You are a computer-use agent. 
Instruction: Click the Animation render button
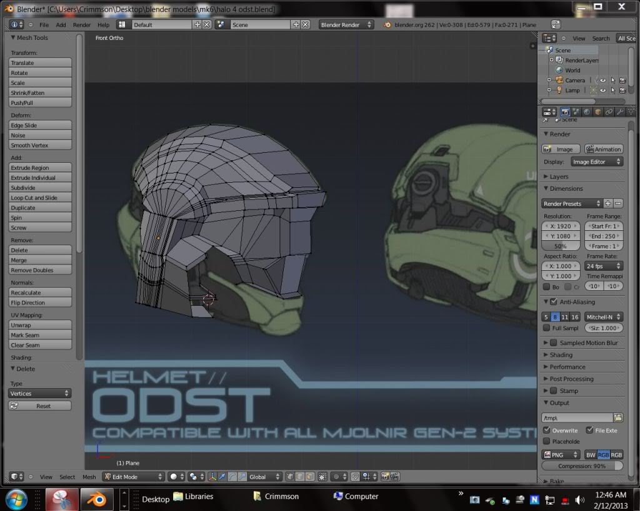tap(603, 149)
